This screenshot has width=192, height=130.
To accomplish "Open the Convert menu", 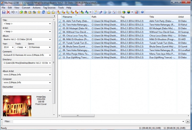I will click(x=26, y=8).
